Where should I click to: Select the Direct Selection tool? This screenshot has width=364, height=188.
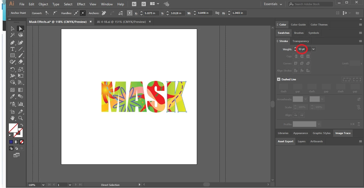click(x=21, y=28)
